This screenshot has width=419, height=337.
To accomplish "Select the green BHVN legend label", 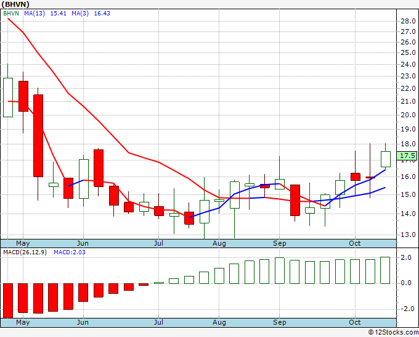I will click(x=11, y=14).
